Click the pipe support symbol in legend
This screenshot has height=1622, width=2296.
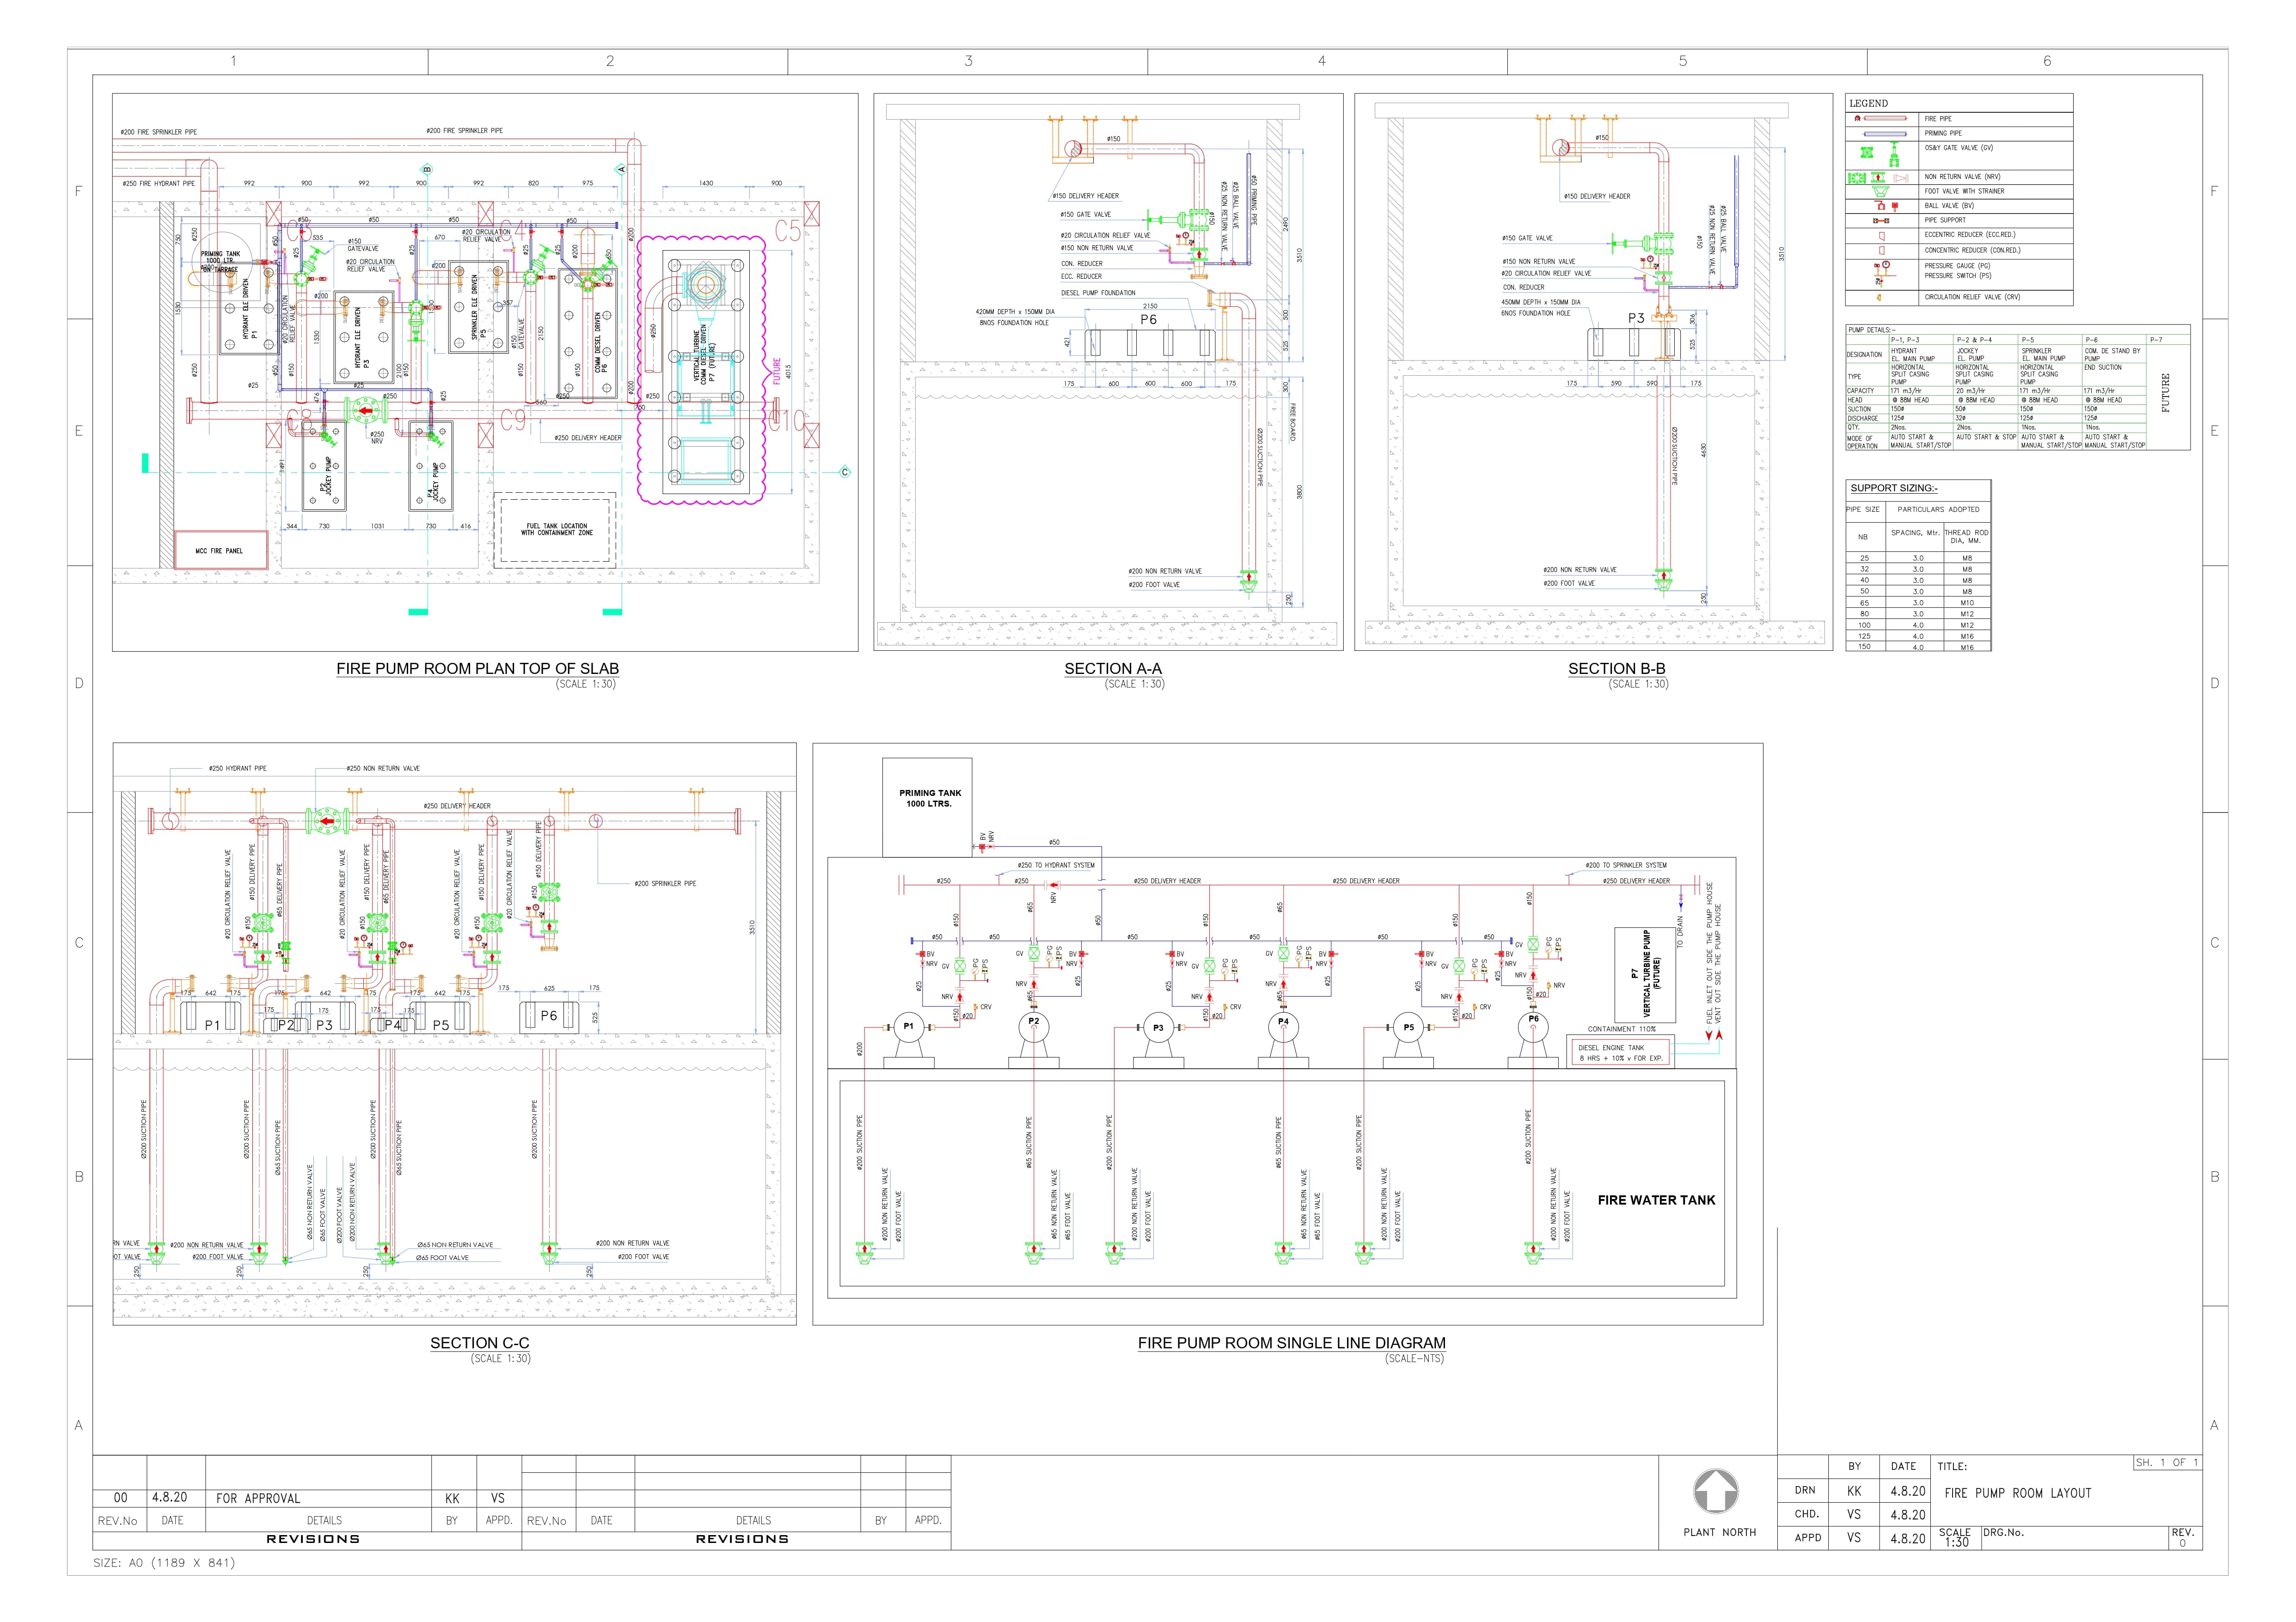click(1881, 220)
